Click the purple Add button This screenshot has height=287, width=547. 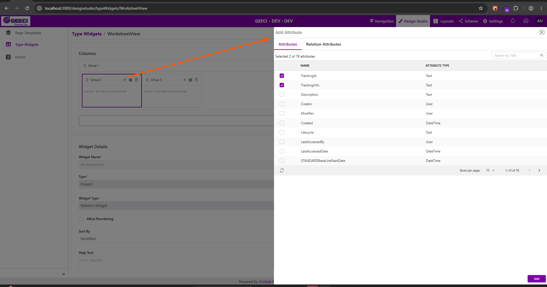536,279
